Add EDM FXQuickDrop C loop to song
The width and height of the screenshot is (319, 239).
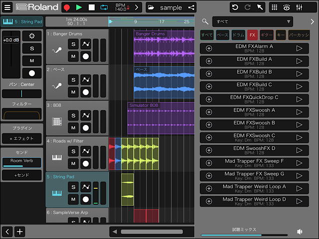pyautogui.click(x=209, y=100)
